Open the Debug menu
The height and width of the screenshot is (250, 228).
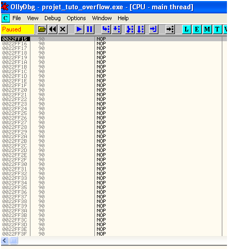[x=53, y=18]
